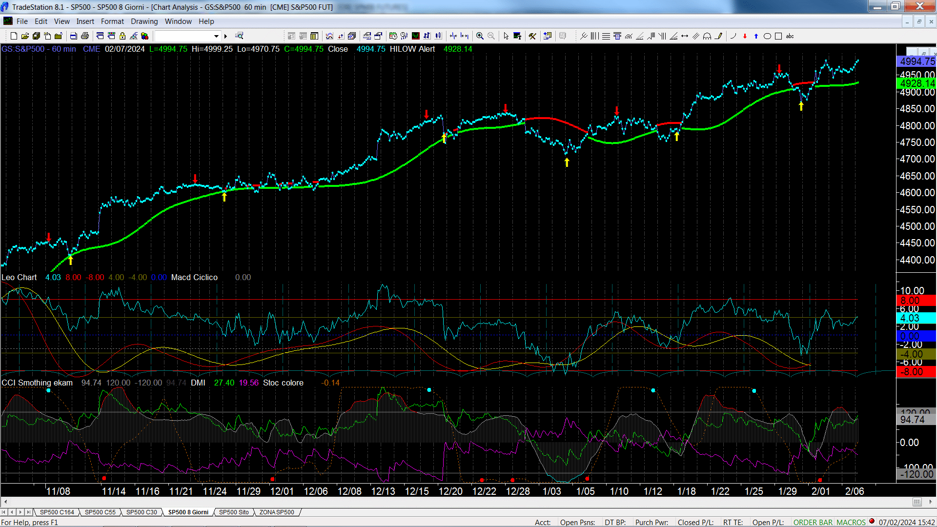Switch to the SP500 C164 tab
Viewport: 937px width, 527px height.
pyautogui.click(x=57, y=512)
